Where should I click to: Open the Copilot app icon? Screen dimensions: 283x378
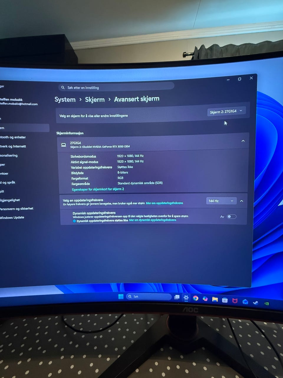pyautogui.click(x=205, y=299)
